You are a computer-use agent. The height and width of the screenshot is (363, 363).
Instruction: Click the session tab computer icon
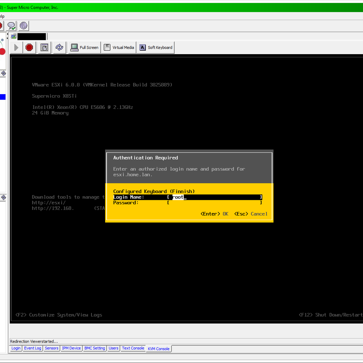click(13, 37)
